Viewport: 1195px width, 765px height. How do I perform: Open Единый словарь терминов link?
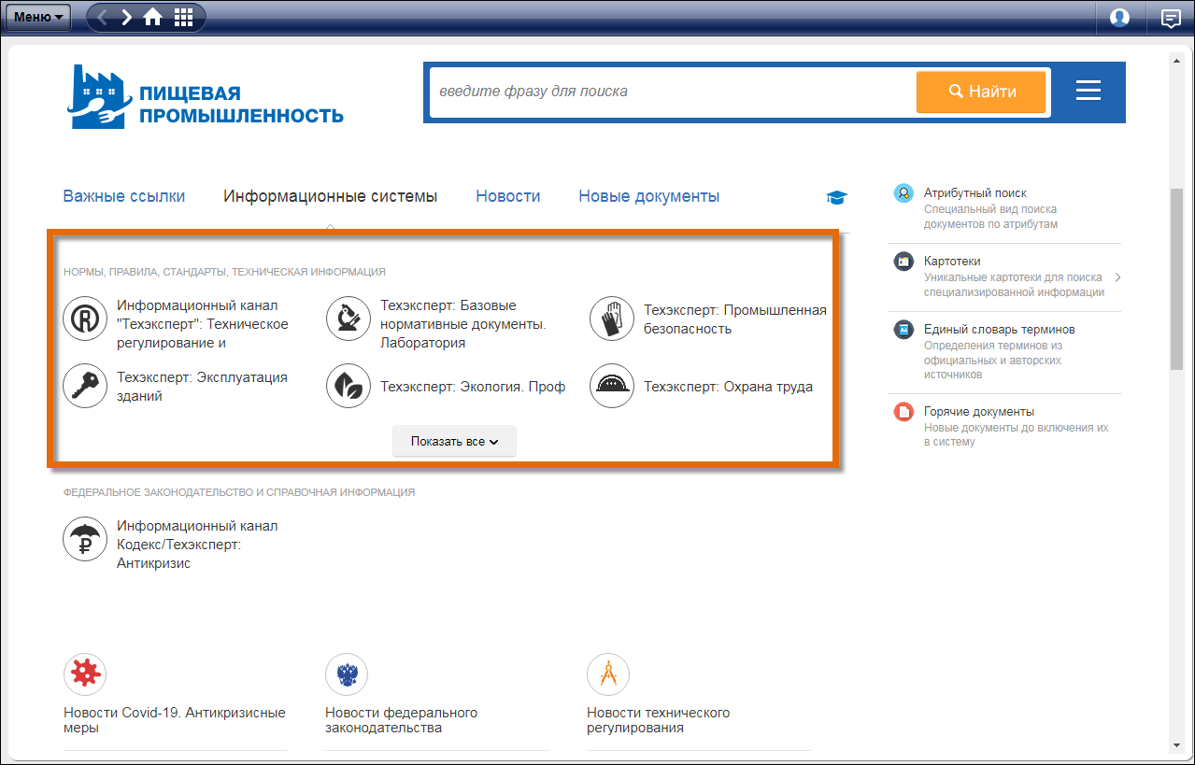tap(1000, 330)
